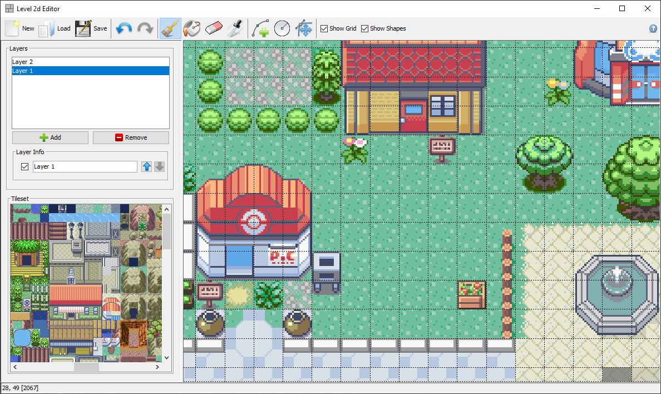The width and height of the screenshot is (661, 394).
Task: Toggle the Show Grid checkbox
Action: point(324,29)
